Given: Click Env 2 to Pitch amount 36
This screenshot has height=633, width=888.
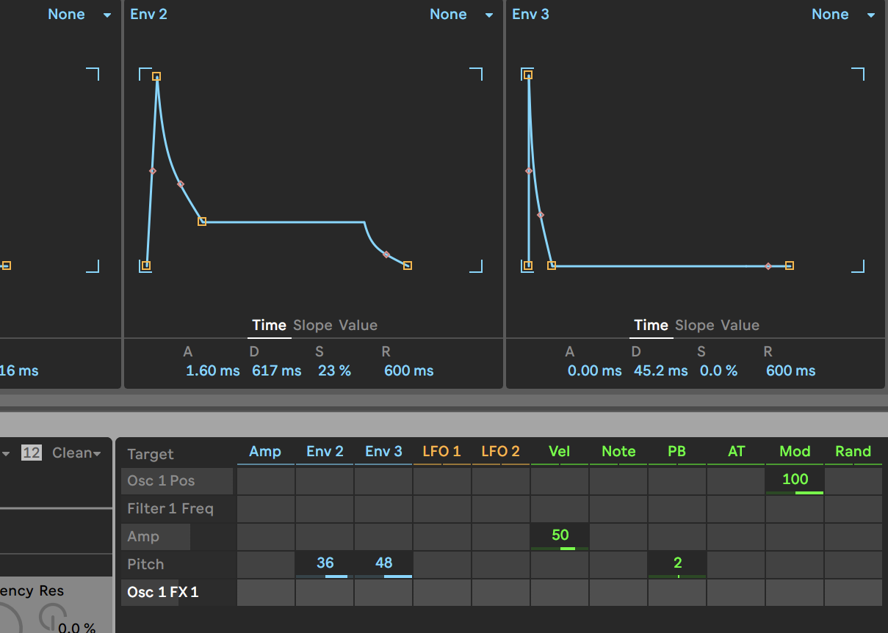Looking at the screenshot, I should point(325,563).
